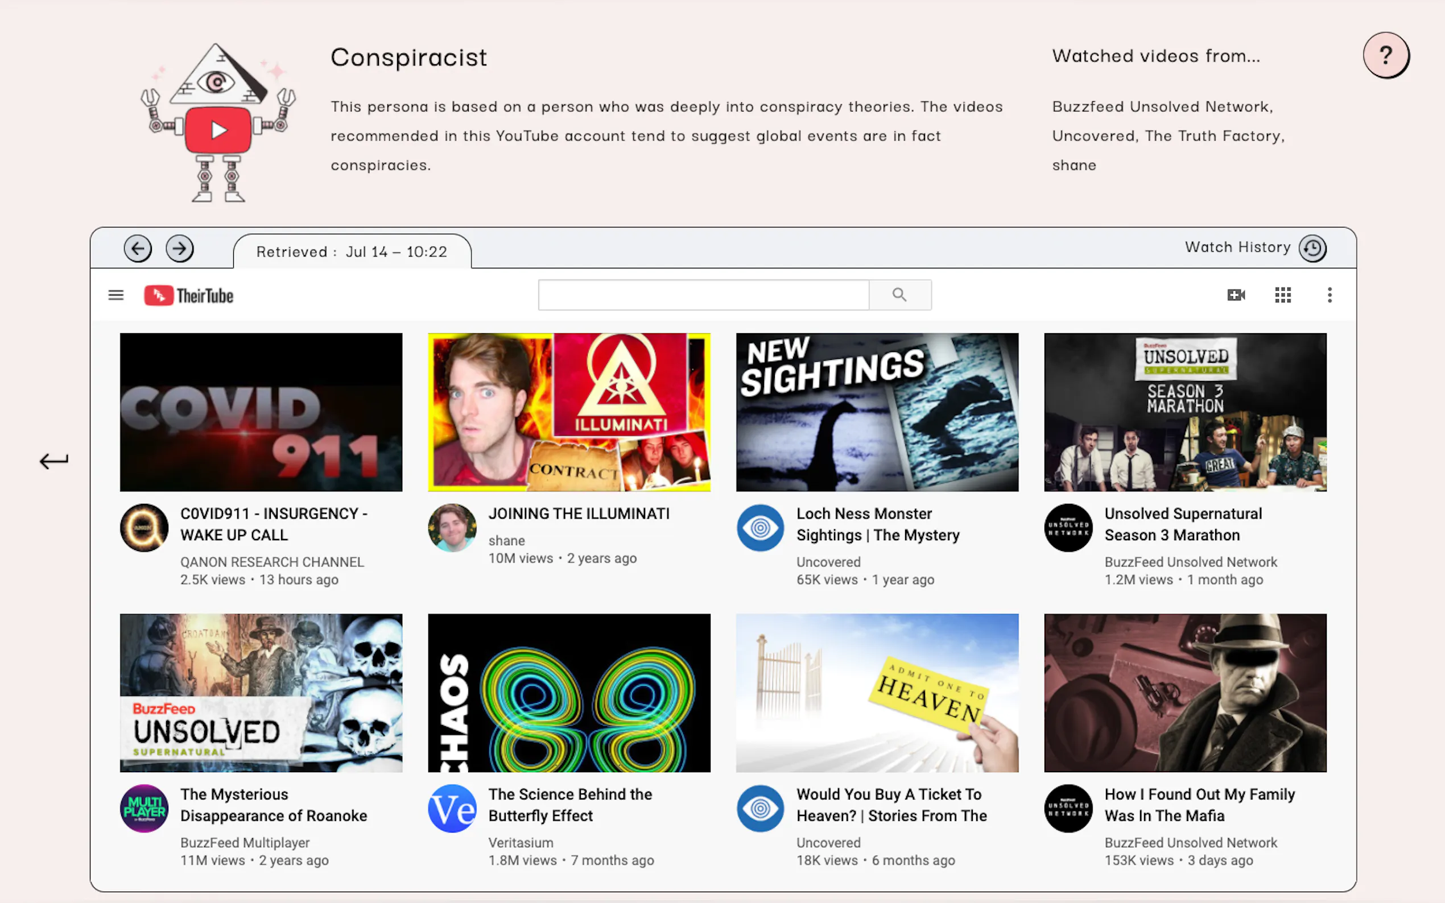Click the browser back arrow button

(x=138, y=248)
